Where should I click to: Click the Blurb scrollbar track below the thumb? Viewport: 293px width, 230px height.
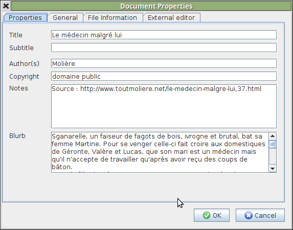coord(273,156)
